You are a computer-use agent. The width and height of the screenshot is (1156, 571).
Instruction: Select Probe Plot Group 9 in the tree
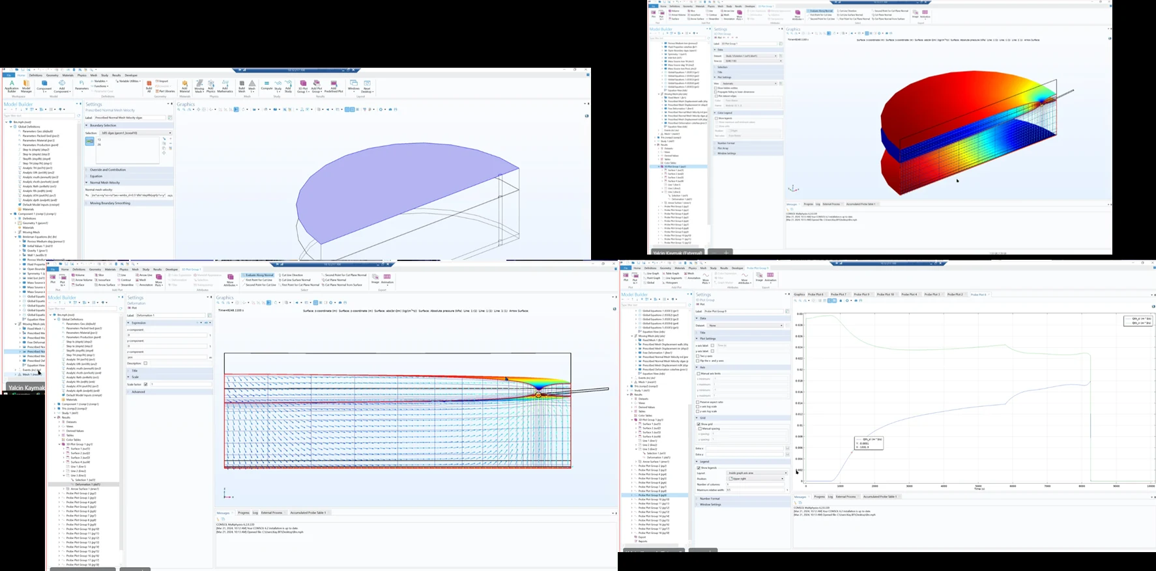point(654,495)
